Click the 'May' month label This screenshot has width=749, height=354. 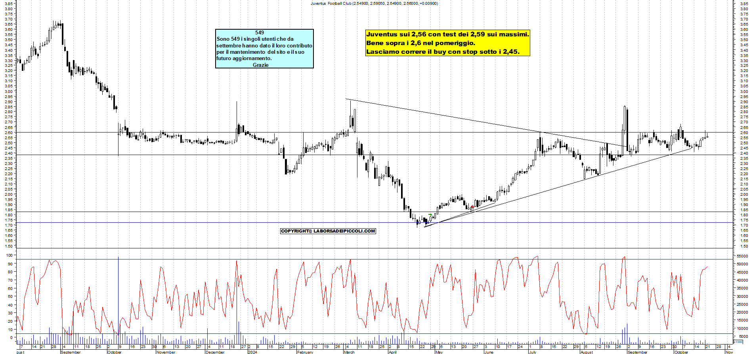coord(439,352)
